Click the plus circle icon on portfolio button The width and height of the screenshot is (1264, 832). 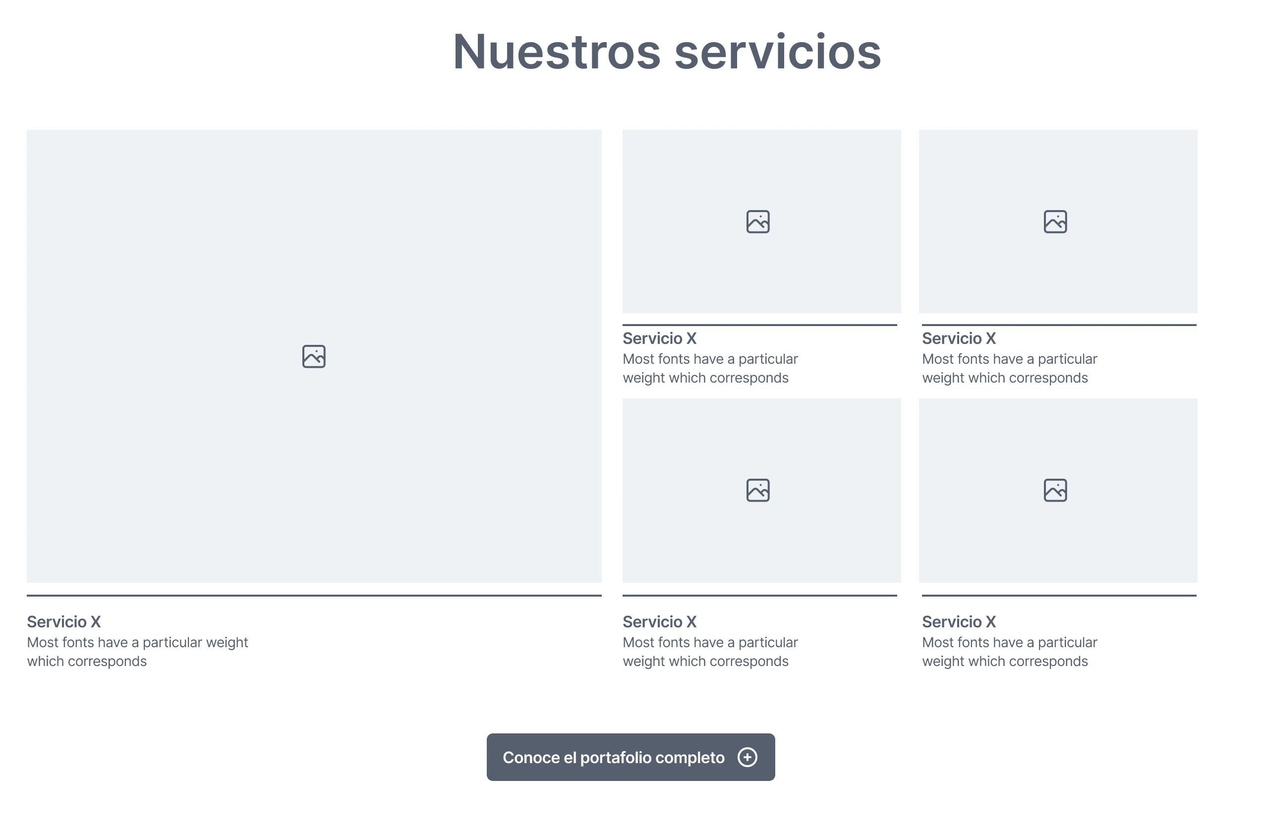click(747, 757)
